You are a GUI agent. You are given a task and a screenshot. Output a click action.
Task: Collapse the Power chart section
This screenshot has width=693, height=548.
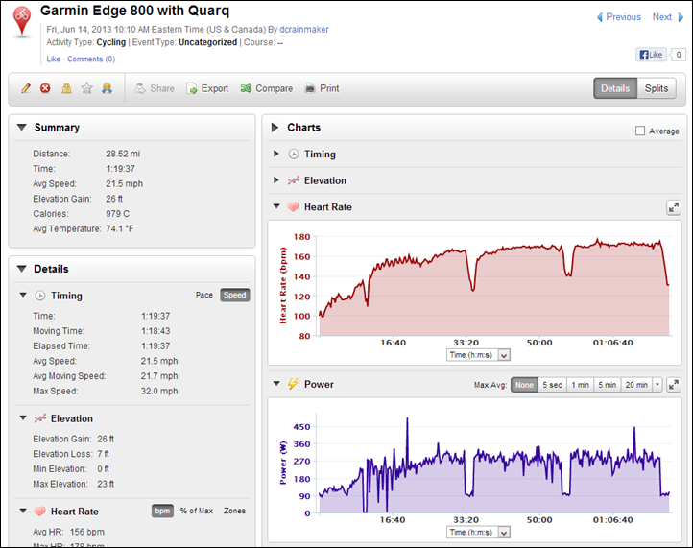[276, 384]
